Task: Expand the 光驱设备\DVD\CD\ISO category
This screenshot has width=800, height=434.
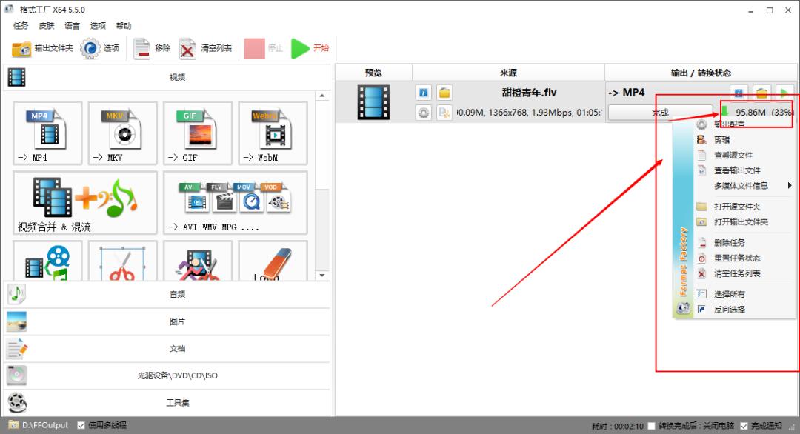Action: click(x=167, y=375)
